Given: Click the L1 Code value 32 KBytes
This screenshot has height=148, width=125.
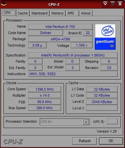Looking at the screenshot, I should click(x=102, y=95).
